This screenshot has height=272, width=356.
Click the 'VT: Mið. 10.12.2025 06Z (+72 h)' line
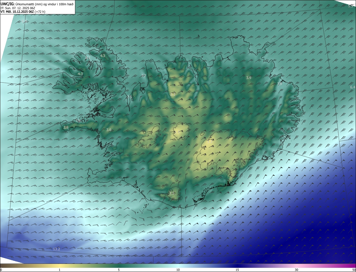(x=23, y=12)
